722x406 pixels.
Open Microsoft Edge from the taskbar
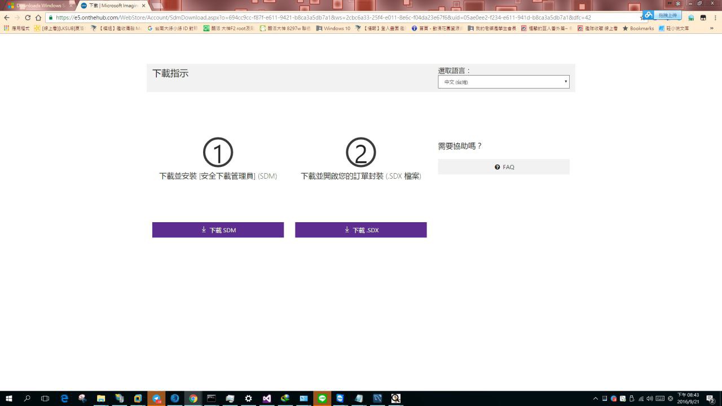pos(64,399)
